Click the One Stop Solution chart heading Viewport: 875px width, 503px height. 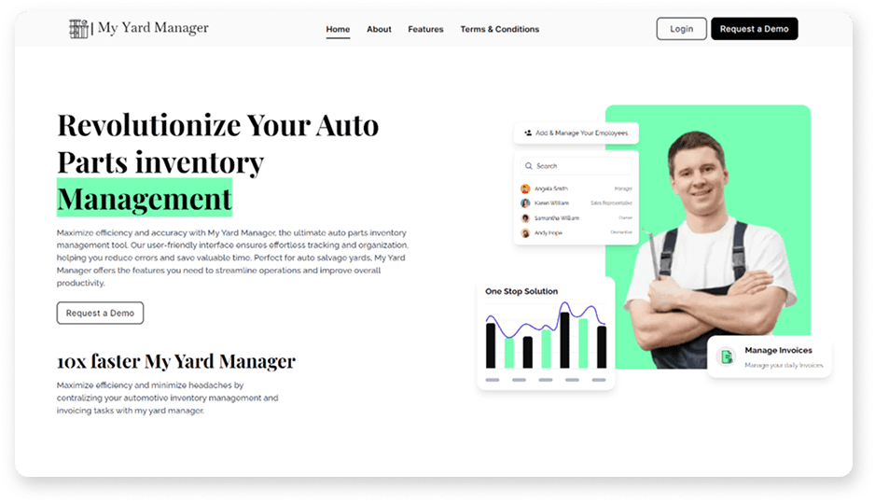(x=521, y=291)
